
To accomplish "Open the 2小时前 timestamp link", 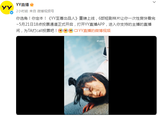I will pos(22,11).
